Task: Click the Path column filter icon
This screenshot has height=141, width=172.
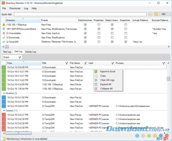Action: [66, 63]
